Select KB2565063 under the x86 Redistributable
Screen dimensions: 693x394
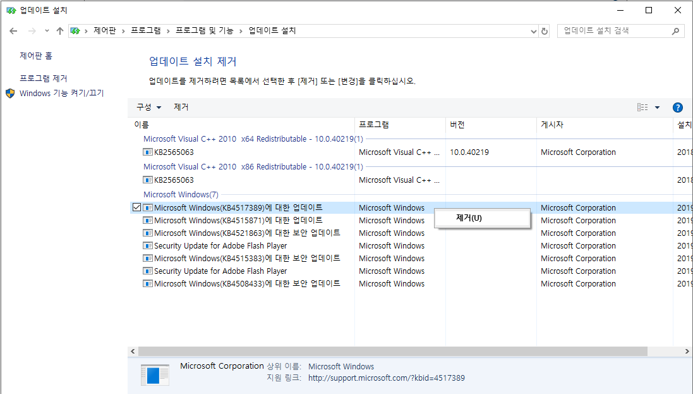(174, 180)
